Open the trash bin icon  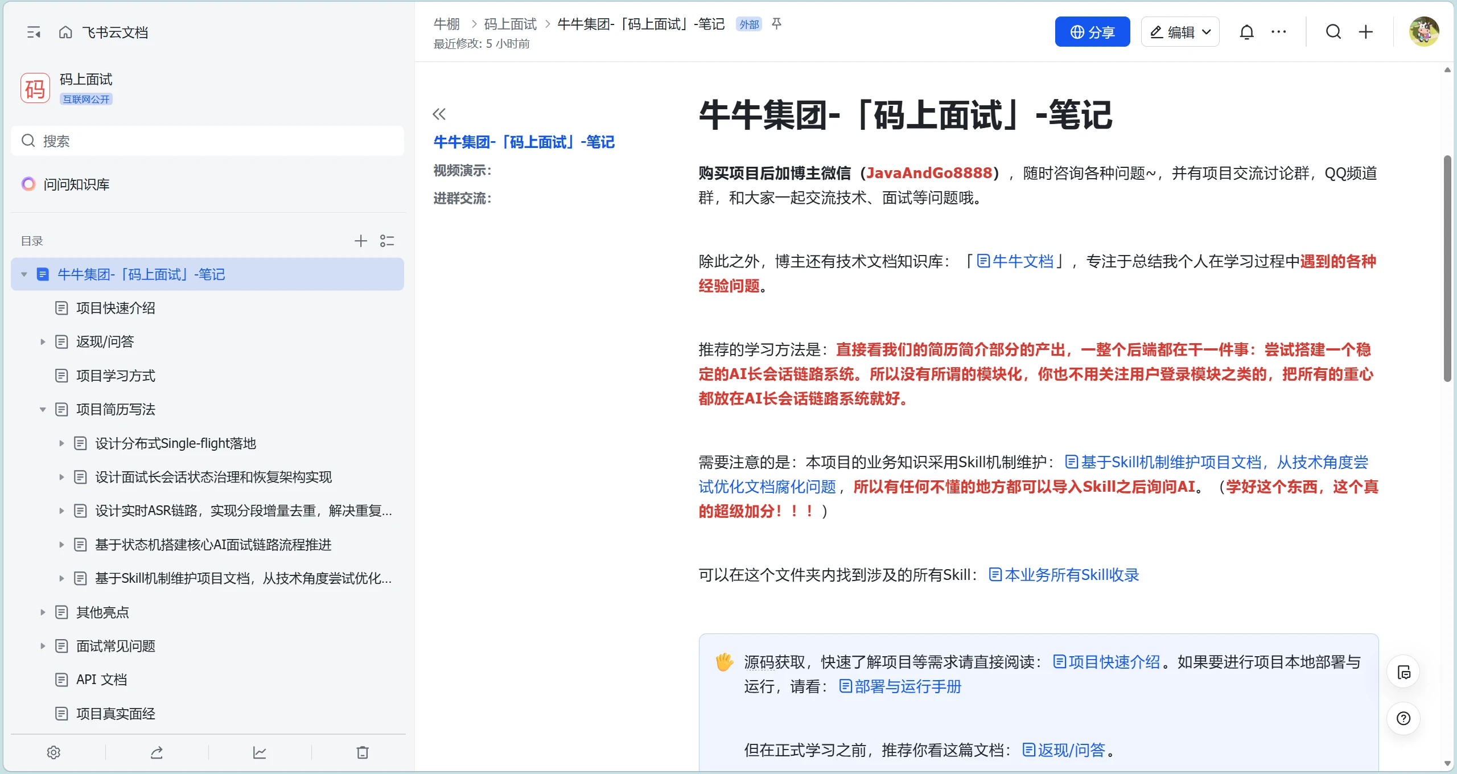[x=363, y=752]
